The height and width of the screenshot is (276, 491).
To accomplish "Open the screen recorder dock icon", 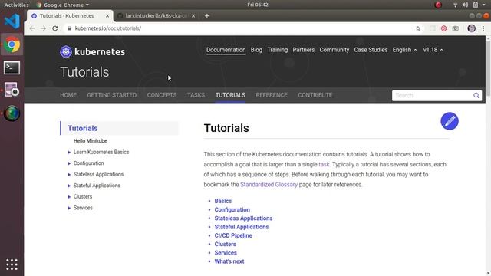I will pyautogui.click(x=12, y=90).
